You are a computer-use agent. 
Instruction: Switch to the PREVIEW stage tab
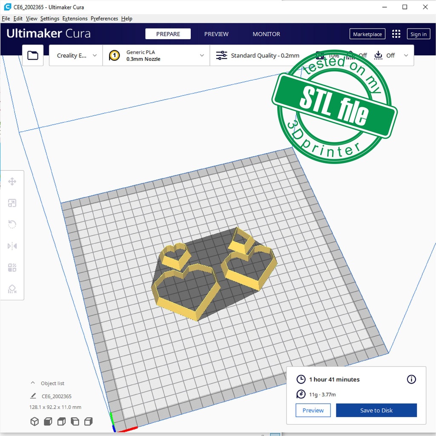point(216,34)
